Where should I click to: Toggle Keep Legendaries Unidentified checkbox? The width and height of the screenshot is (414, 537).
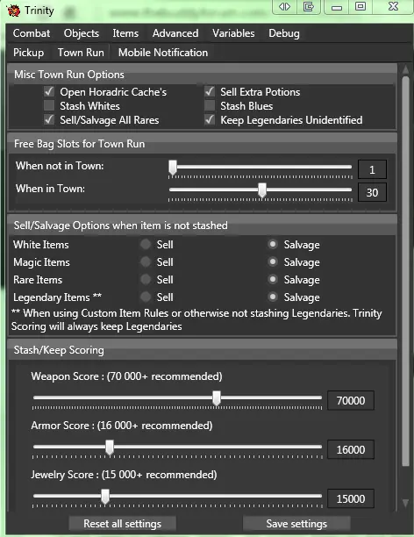[x=210, y=120]
